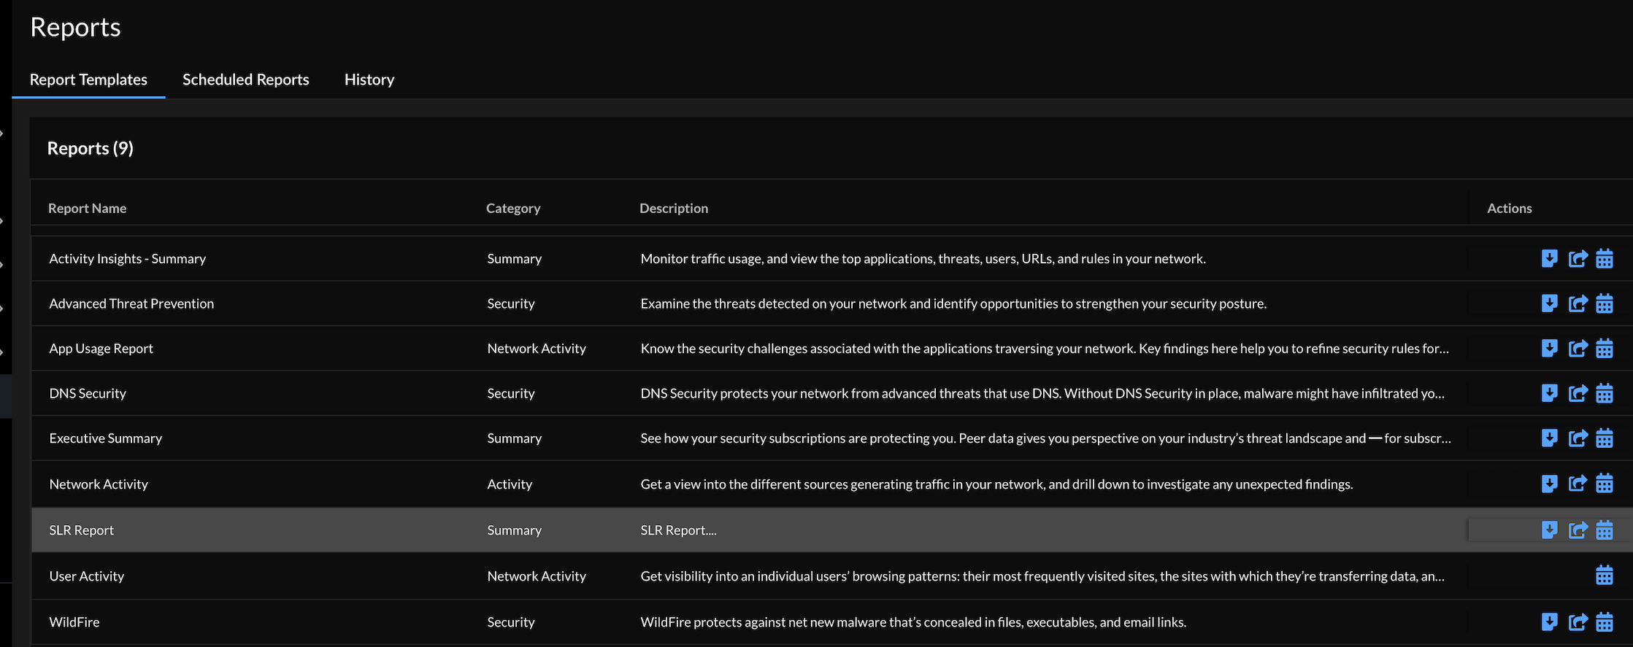Schedule the User Activity report
1633x647 pixels.
pos(1604,576)
